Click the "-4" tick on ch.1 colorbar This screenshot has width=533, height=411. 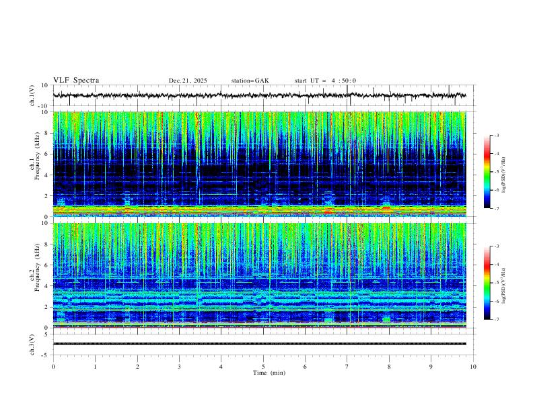pyautogui.click(x=497, y=154)
